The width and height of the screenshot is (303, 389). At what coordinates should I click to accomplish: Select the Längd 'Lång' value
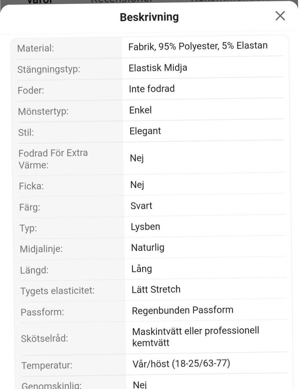[142, 269]
